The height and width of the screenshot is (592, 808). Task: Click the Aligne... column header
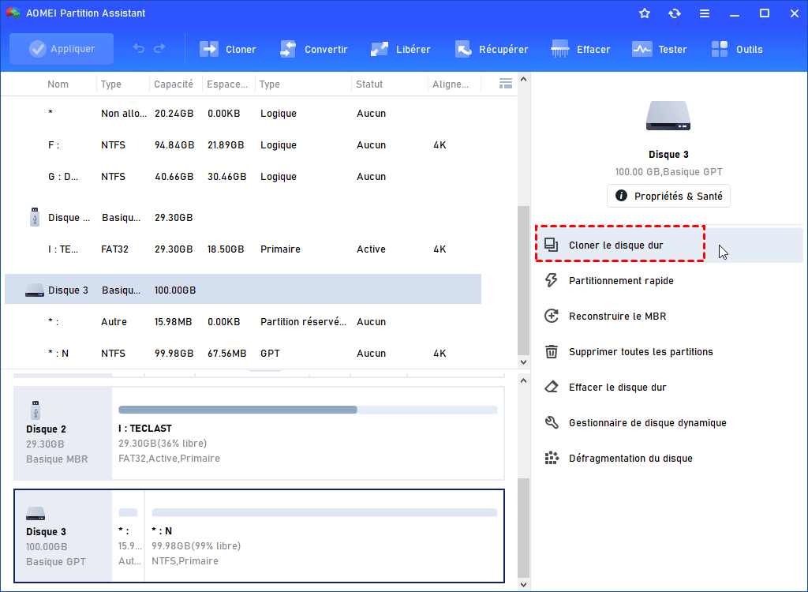coord(451,84)
